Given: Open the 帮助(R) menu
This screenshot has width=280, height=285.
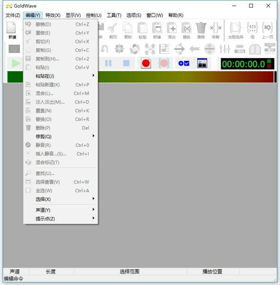Looking at the screenshot, I should [175, 15].
